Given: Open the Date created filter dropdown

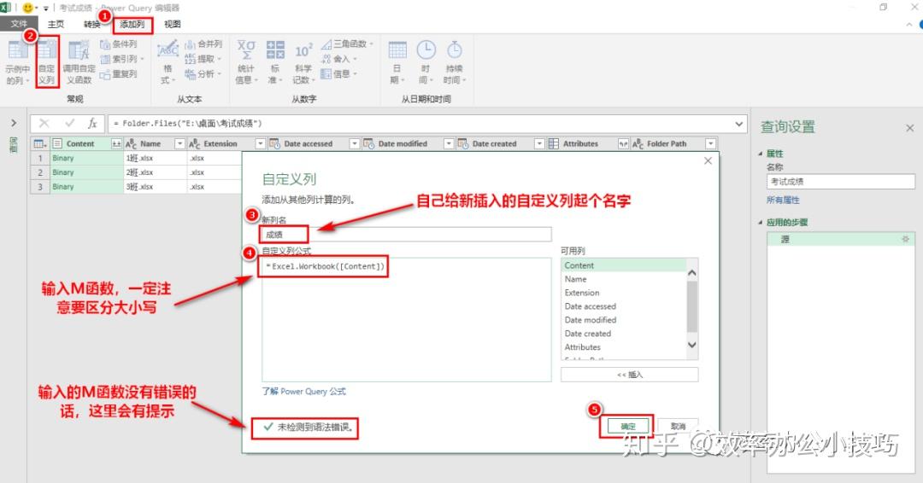Looking at the screenshot, I should coord(539,143).
